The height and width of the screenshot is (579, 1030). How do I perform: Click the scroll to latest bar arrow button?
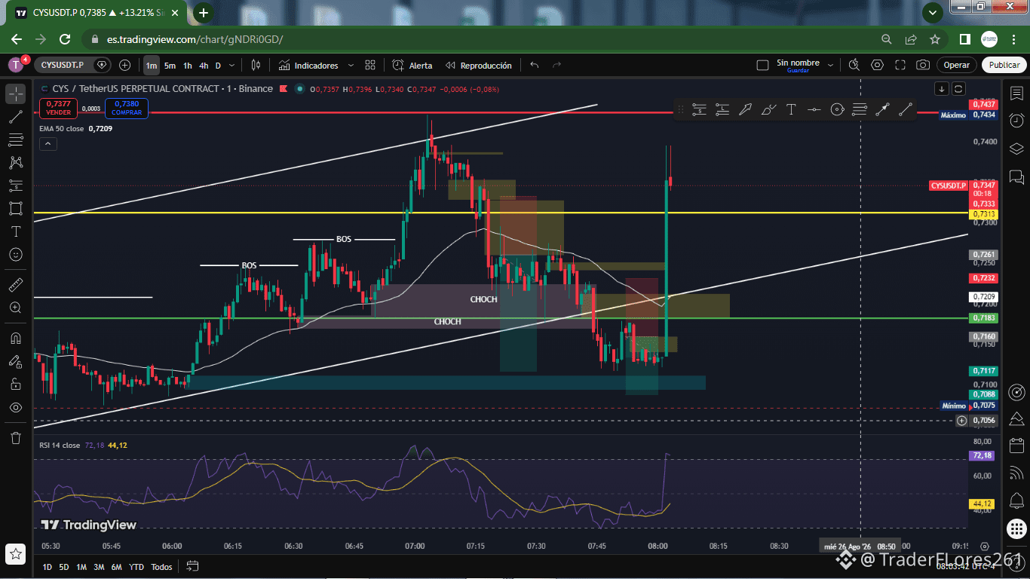pyautogui.click(x=942, y=88)
